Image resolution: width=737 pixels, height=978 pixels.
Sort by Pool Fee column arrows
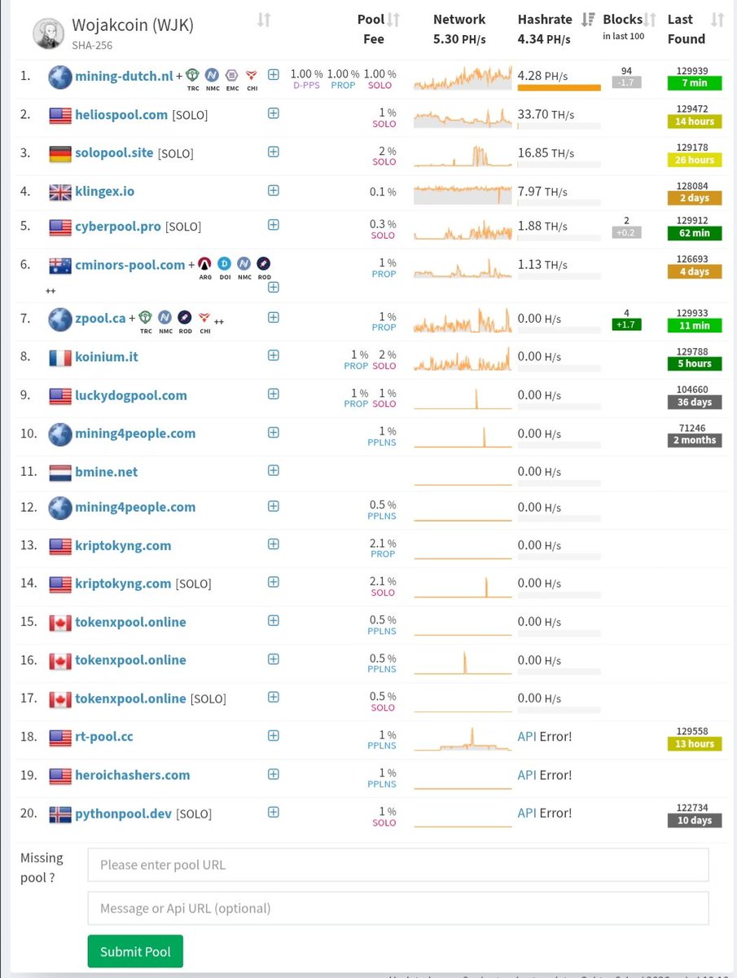(393, 20)
